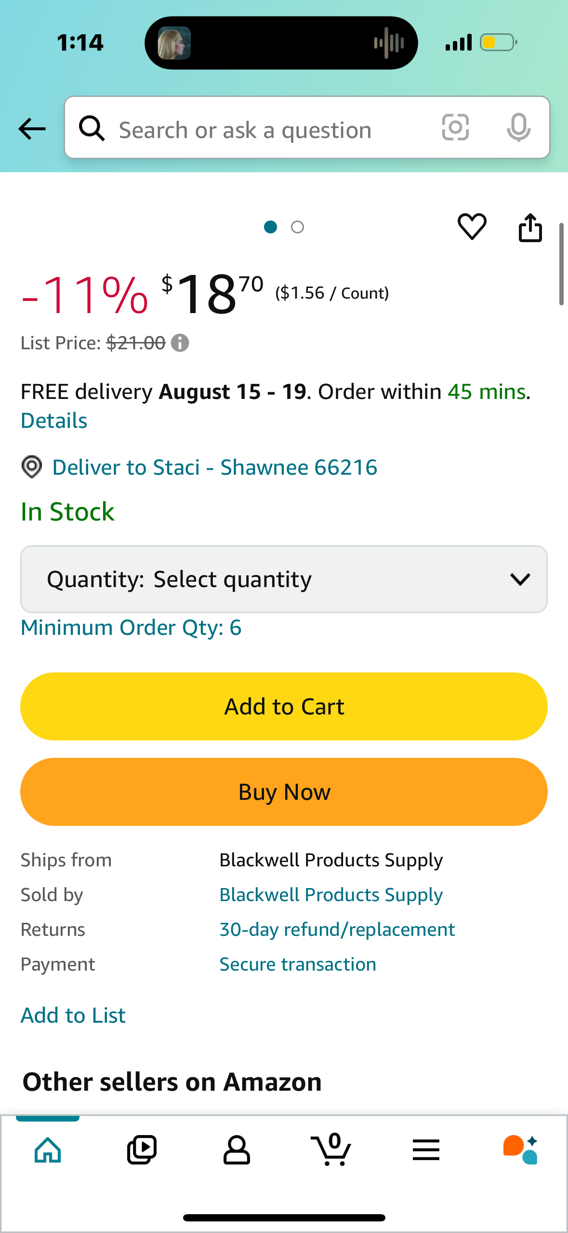Open the account profile tab

click(x=237, y=1150)
